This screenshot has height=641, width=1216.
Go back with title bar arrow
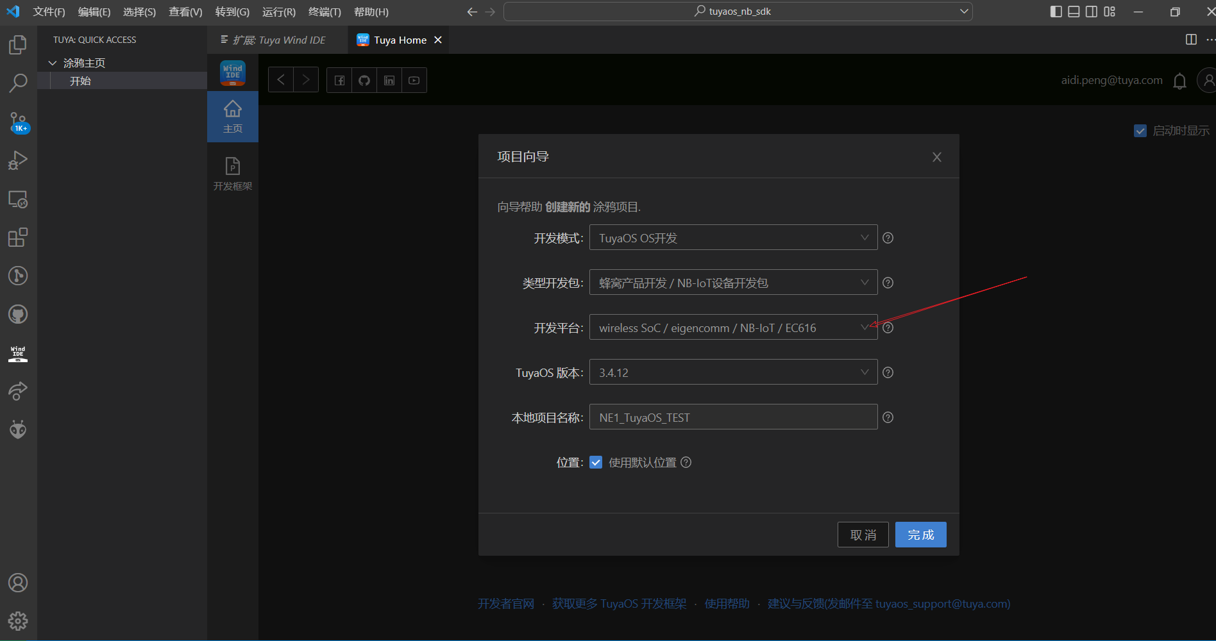click(x=472, y=12)
